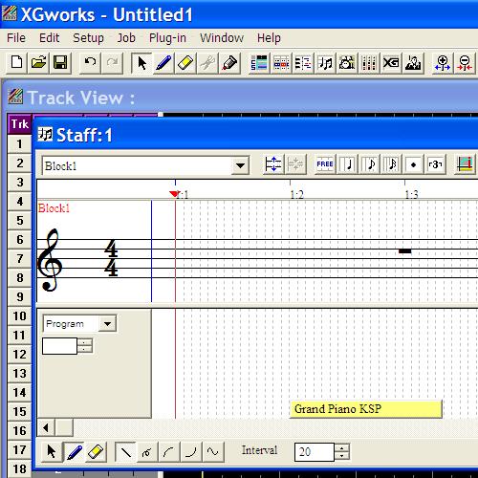The width and height of the screenshot is (478, 478).
Task: Open the Help menu
Action: click(269, 38)
